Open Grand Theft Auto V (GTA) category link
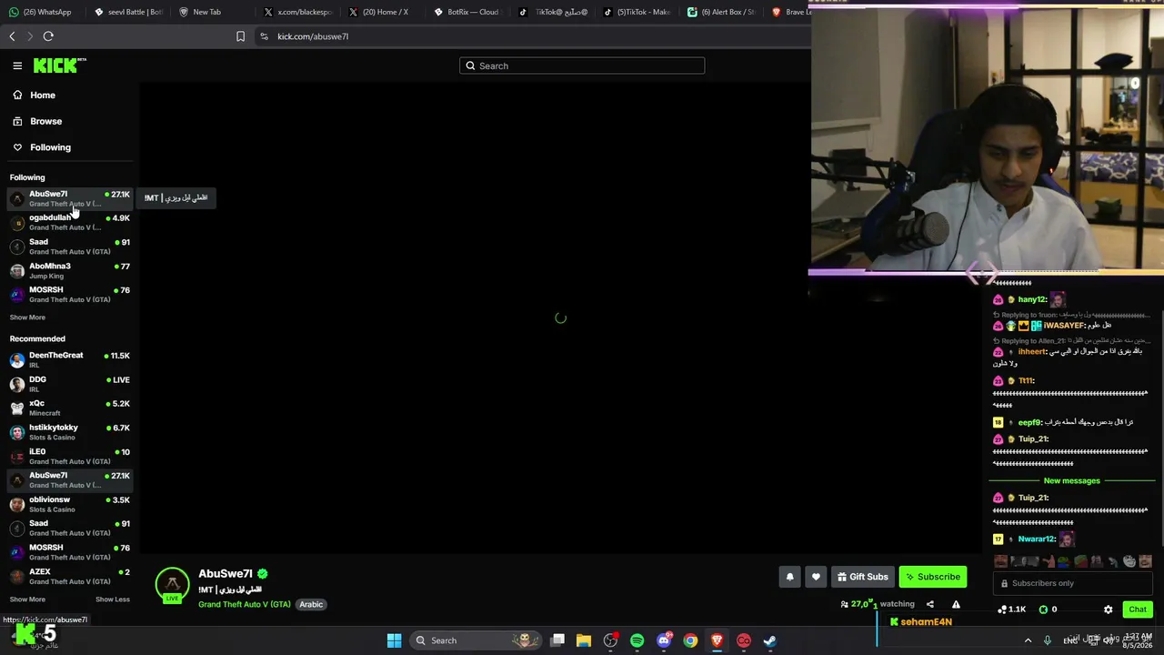This screenshot has width=1164, height=655. pos(245,604)
